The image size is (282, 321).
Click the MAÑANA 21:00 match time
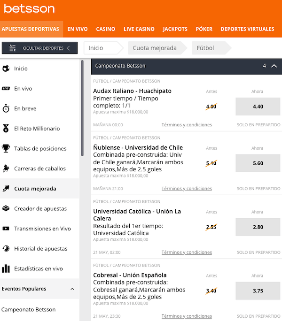click(x=108, y=188)
